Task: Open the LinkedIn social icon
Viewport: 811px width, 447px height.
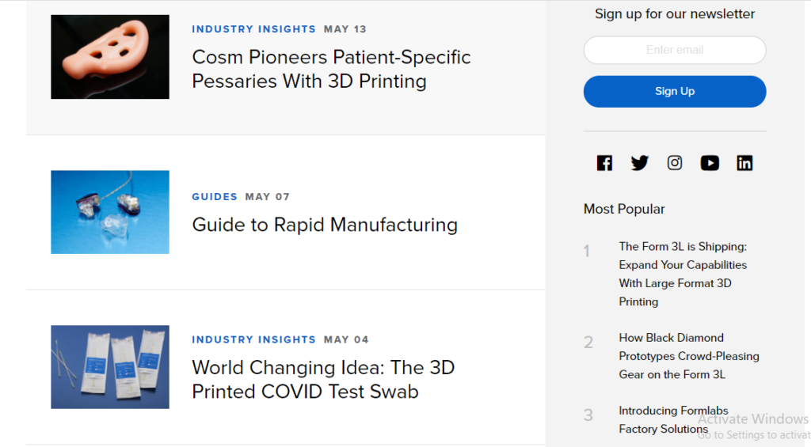Action: click(x=744, y=163)
